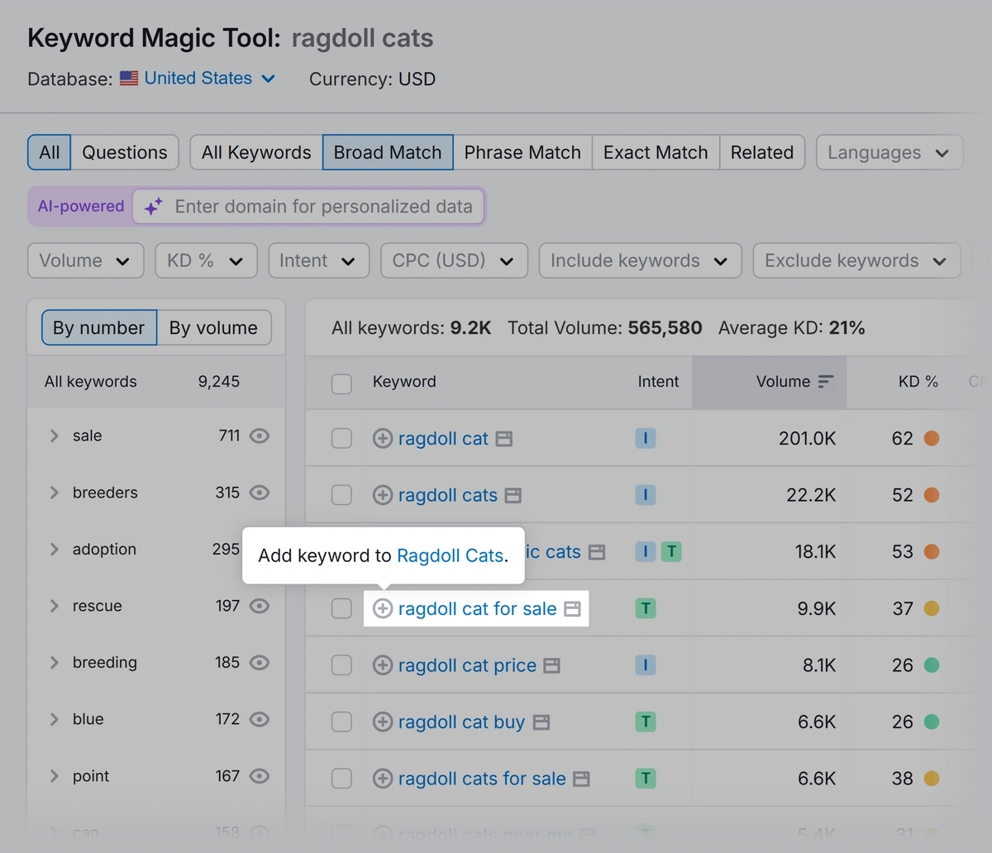Image resolution: width=992 pixels, height=853 pixels.
Task: Expand the 'sale' keyword group
Action: 55,436
